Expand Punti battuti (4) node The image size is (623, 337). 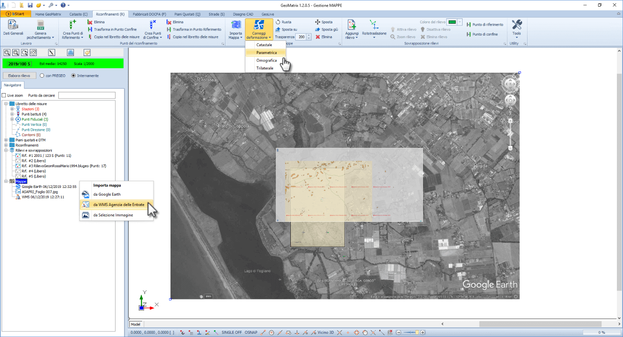pos(12,114)
